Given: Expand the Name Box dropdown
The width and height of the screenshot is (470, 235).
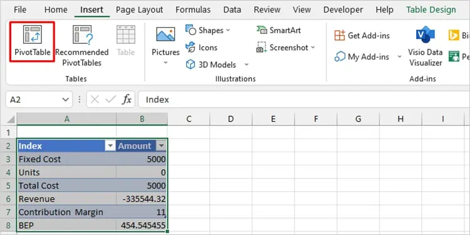Looking at the screenshot, I should [x=65, y=100].
